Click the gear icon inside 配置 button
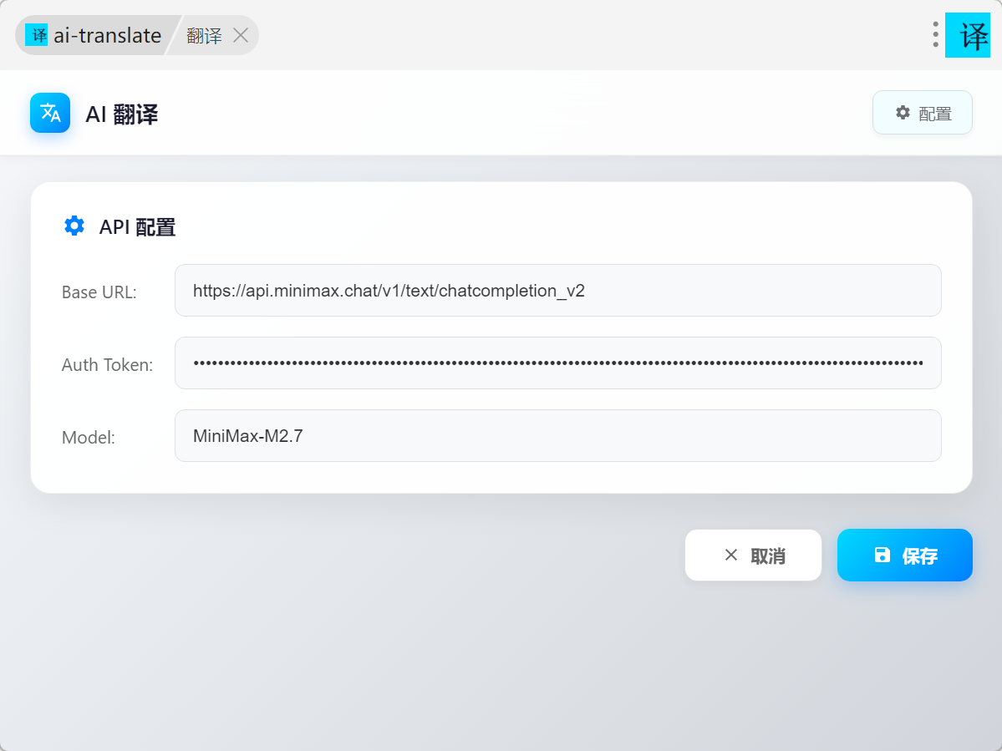The height and width of the screenshot is (751, 1002). 903,113
